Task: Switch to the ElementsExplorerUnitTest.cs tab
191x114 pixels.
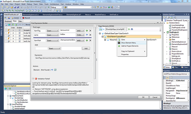Action: [53, 15]
